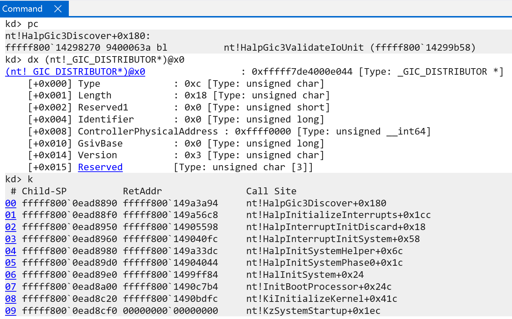Jump to stack frame 02
Screen dimensions: 512x319
pos(11,227)
